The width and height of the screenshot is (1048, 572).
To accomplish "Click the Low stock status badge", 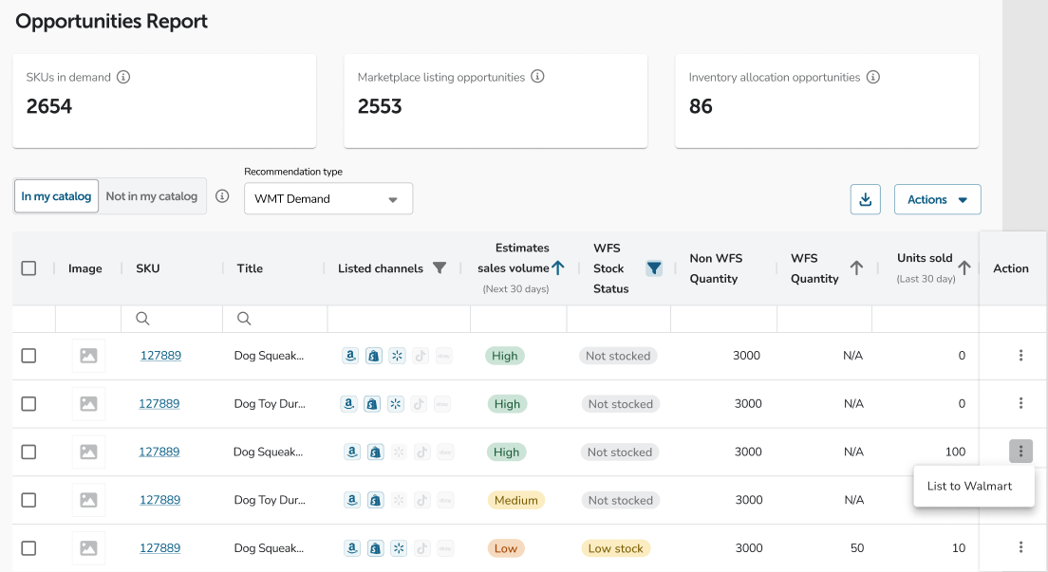I will pyautogui.click(x=615, y=548).
